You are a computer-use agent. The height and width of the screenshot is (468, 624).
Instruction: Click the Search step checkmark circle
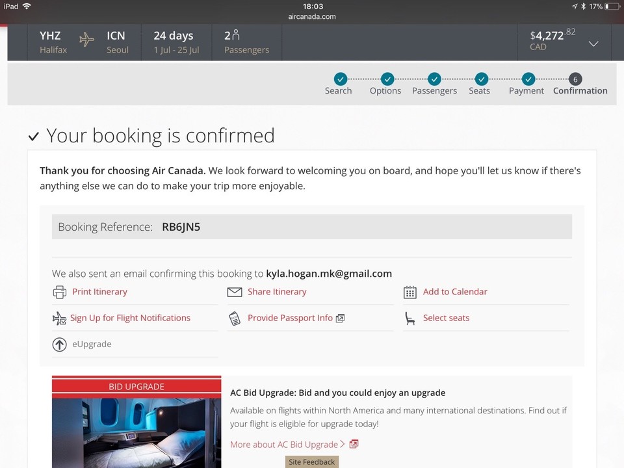tap(340, 79)
